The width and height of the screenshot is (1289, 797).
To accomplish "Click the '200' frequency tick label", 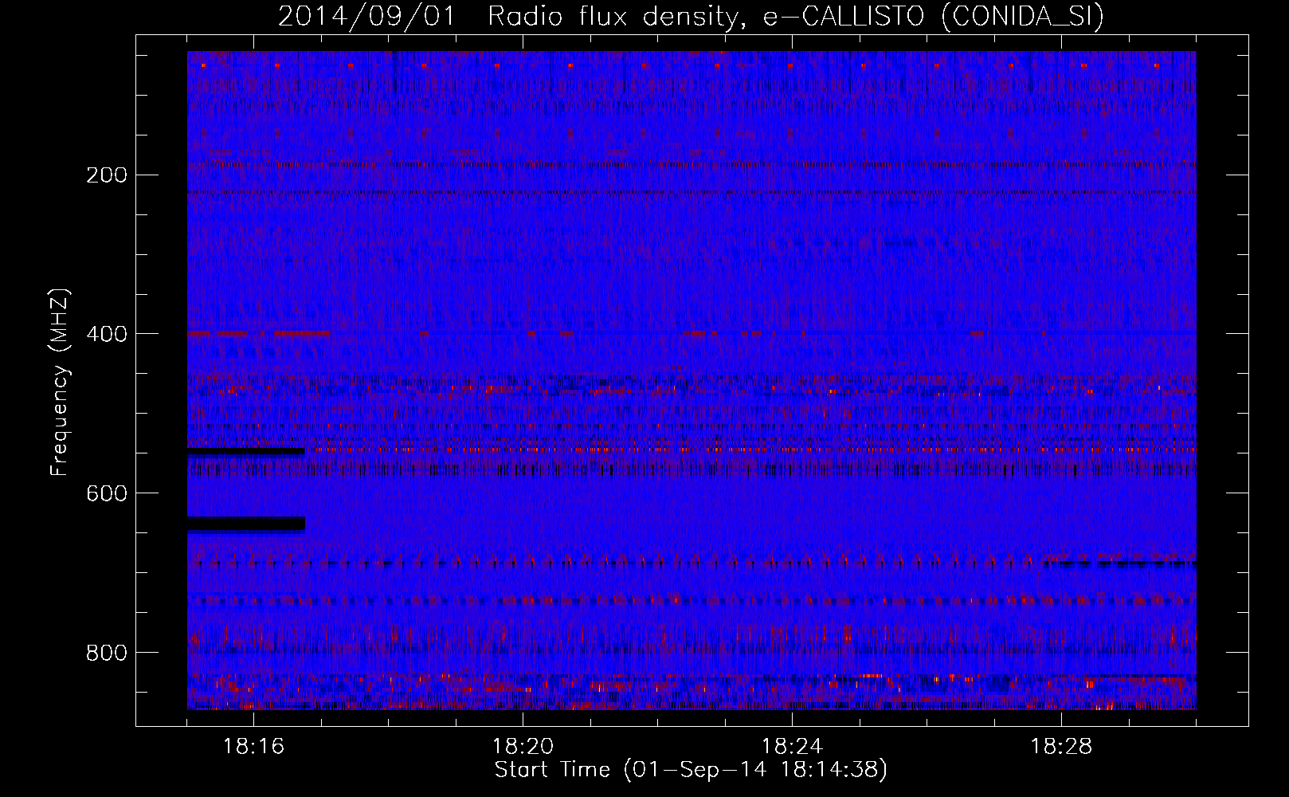I will point(106,175).
